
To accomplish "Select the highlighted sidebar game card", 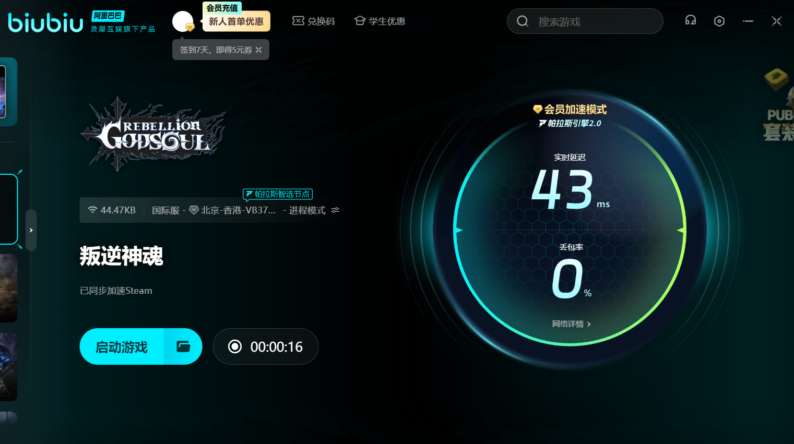I will tap(9, 209).
